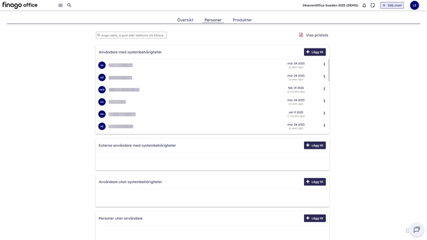Open the three-dot menu for AB user

point(324,77)
